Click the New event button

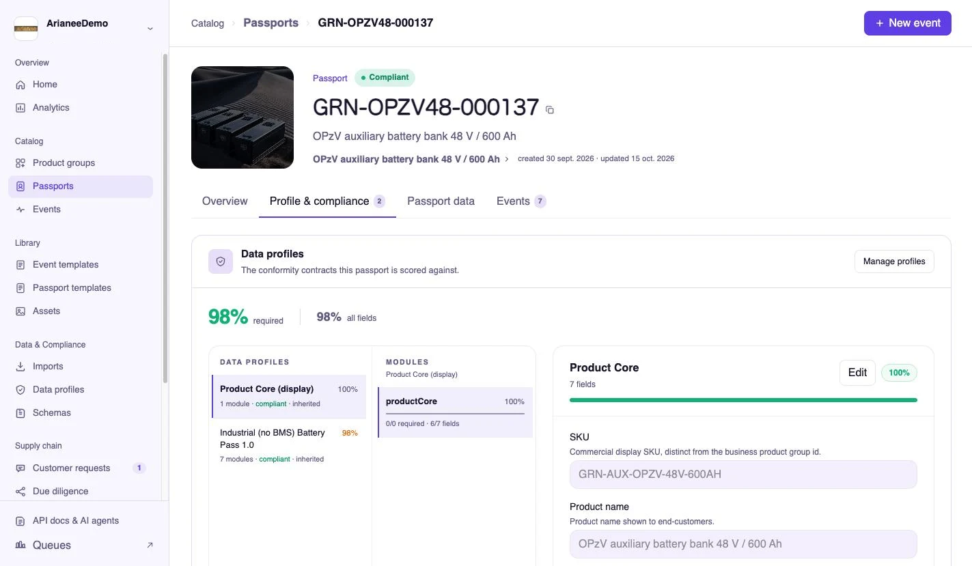tap(907, 23)
